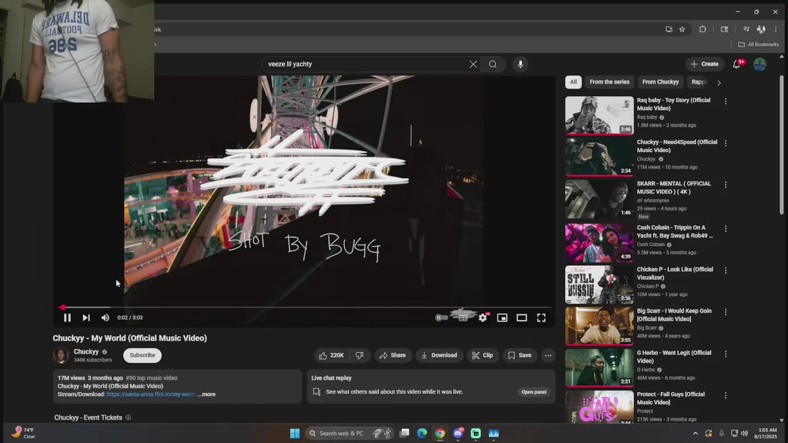Download the video
788x443 pixels.
pos(439,355)
